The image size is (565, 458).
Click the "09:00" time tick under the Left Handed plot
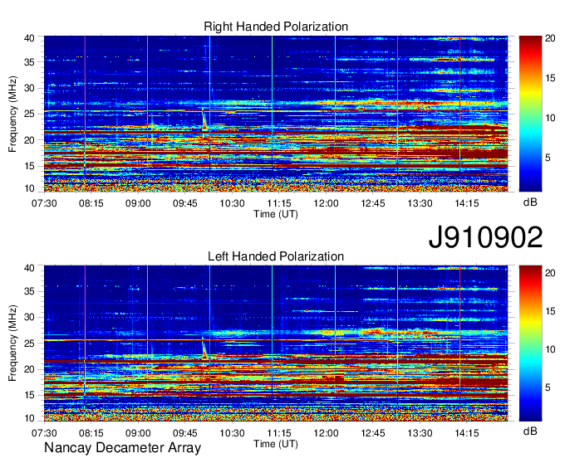138,433
